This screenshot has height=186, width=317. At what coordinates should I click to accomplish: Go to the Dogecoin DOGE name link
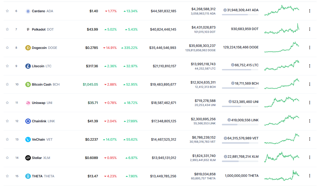[44, 48]
